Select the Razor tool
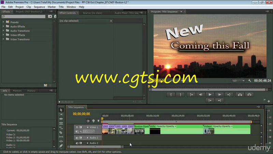The width and height of the screenshot is (273, 154). 61,132
